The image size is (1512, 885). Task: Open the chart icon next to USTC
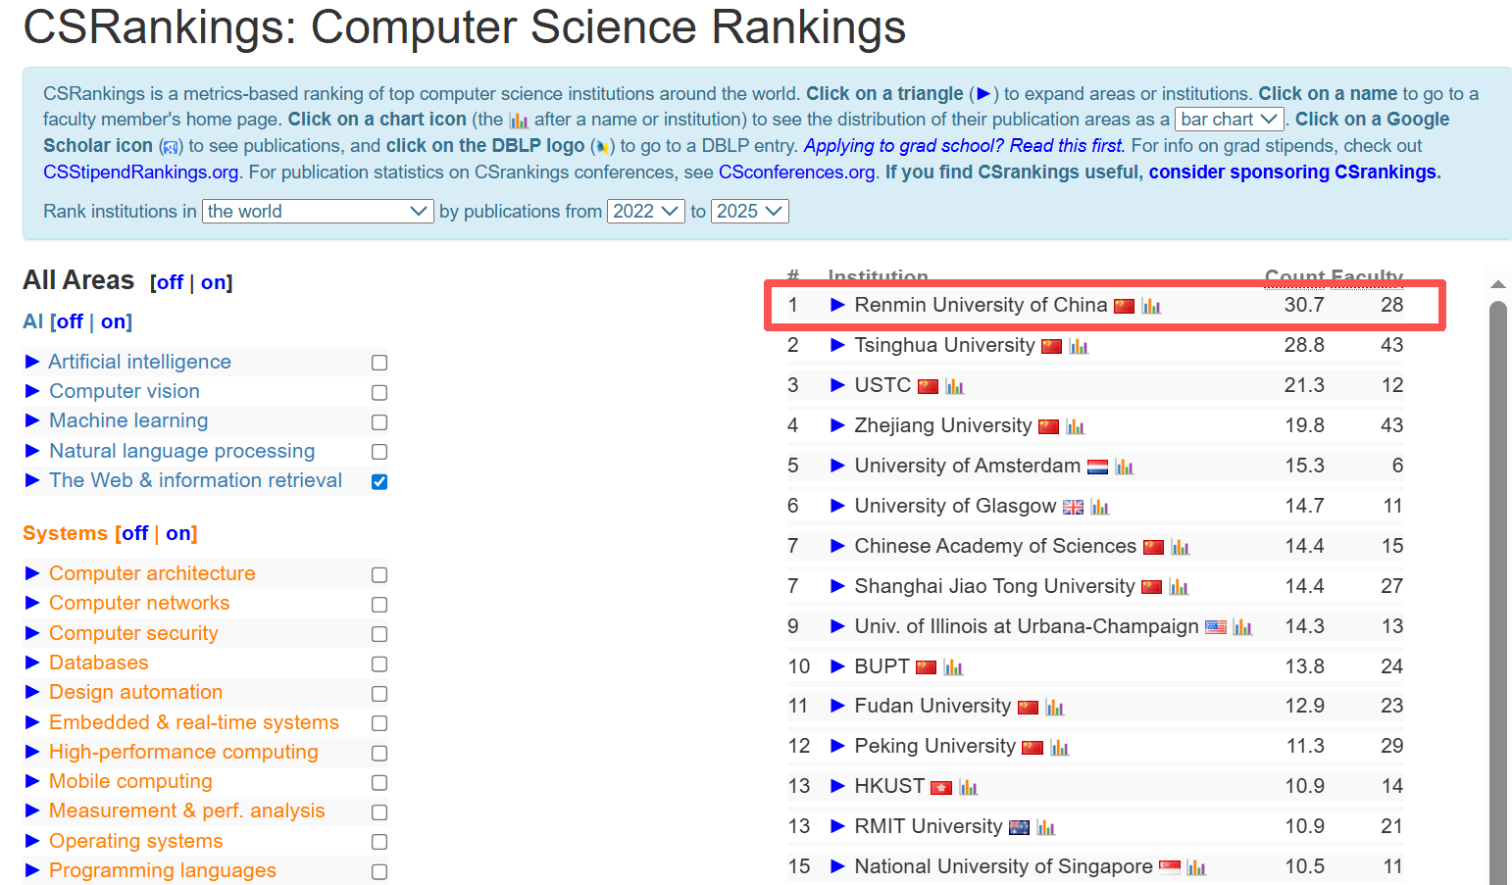pyautogui.click(x=955, y=387)
